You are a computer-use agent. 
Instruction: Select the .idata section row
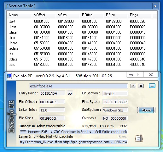click(82, 43)
